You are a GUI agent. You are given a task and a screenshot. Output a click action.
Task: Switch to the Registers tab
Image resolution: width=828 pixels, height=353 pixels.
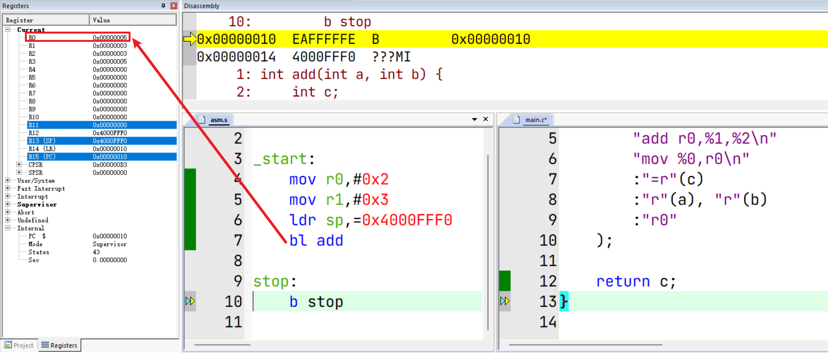[x=59, y=345]
